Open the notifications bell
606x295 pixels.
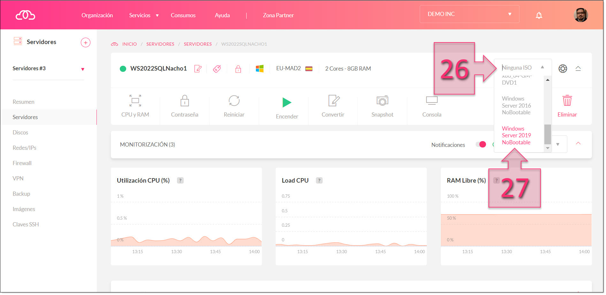(539, 15)
